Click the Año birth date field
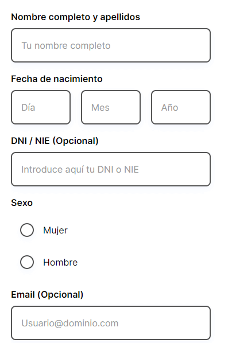This screenshot has width=228, height=343. click(x=181, y=107)
